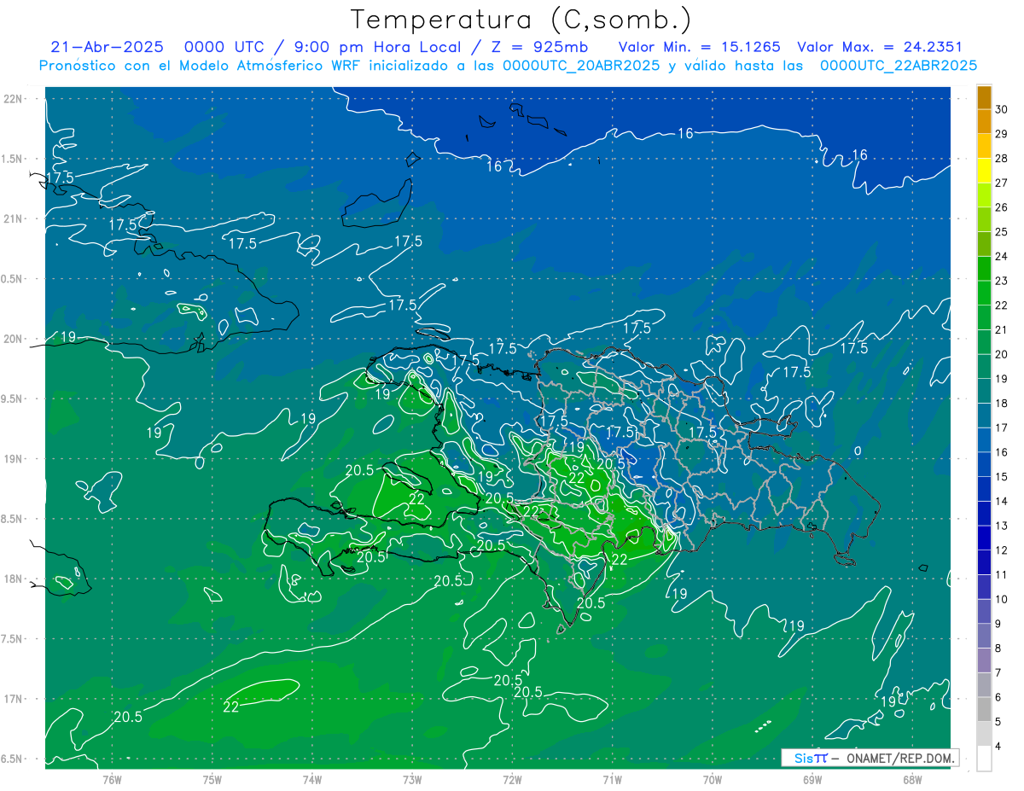Click the 20.5 contour label just above 76W

[128, 717]
